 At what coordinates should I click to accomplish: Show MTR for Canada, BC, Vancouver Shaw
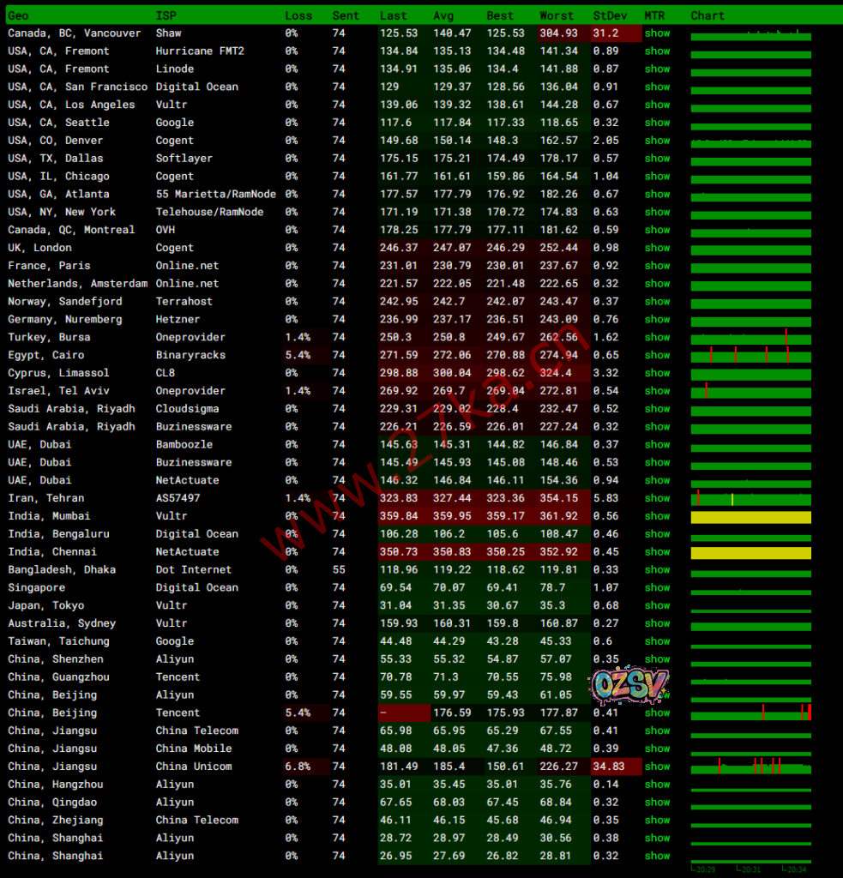pos(657,33)
